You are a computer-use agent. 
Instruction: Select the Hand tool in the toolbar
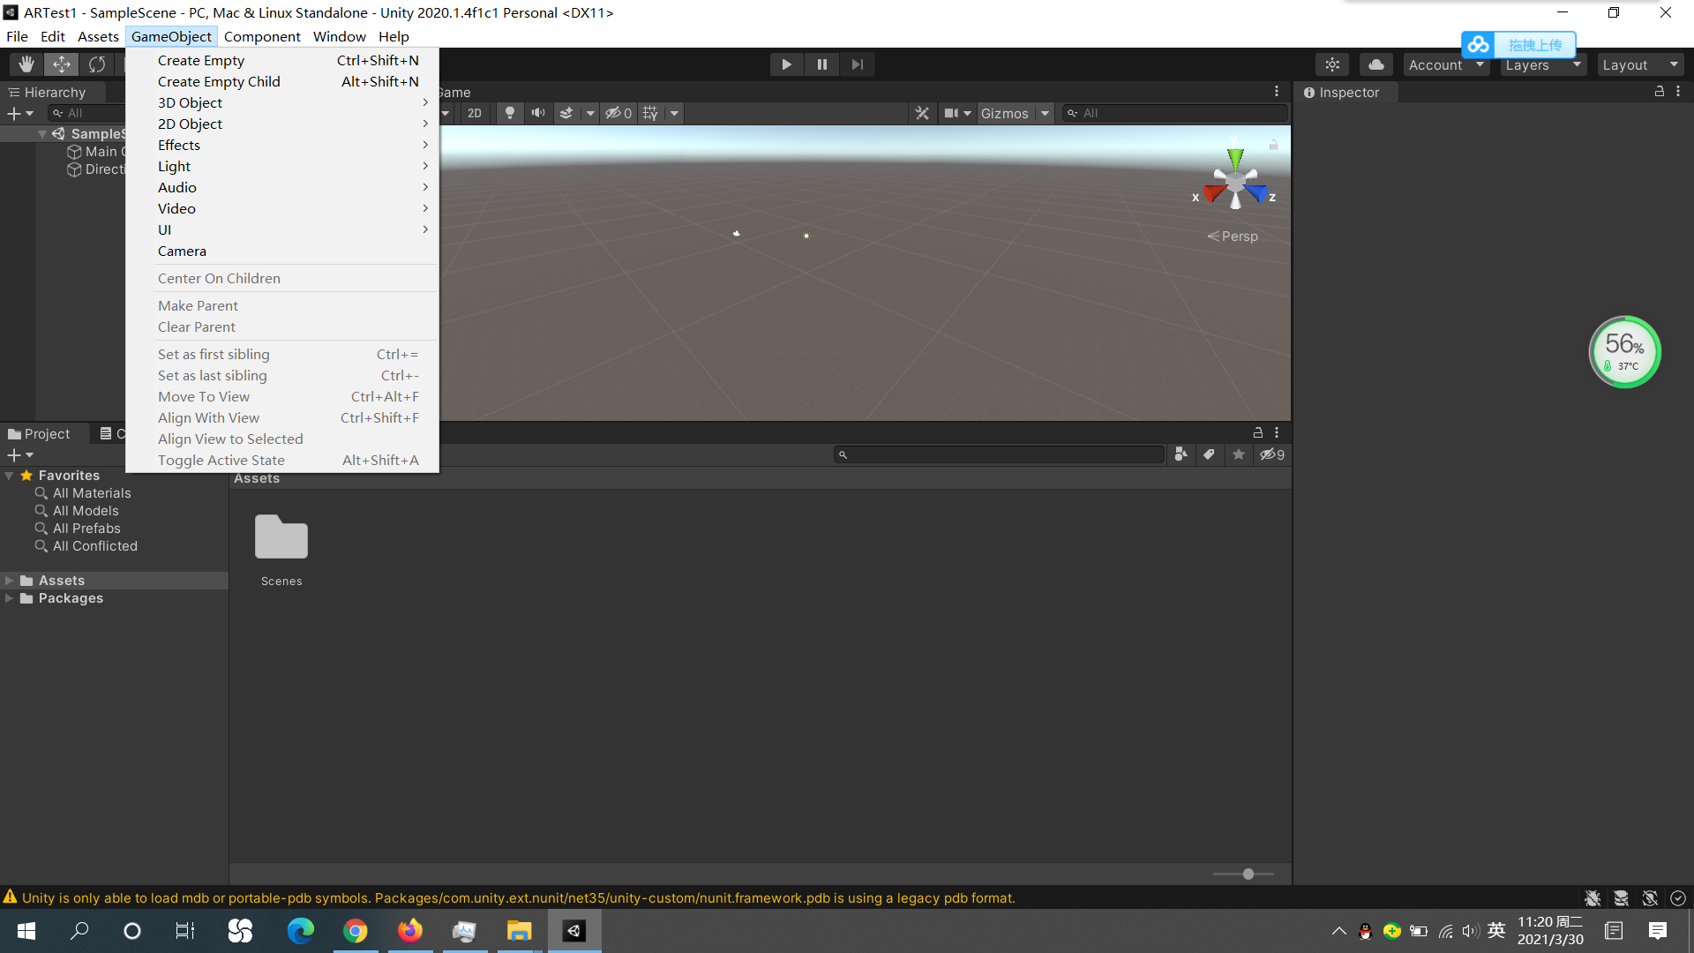pos(26,64)
